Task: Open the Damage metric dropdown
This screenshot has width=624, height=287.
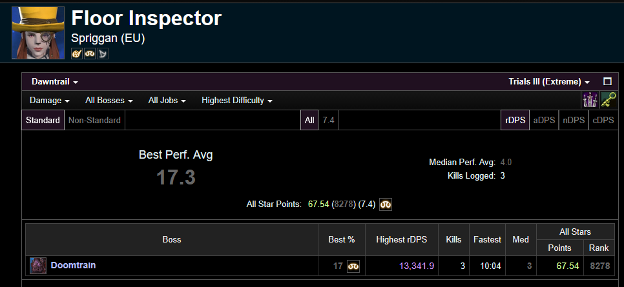Action: tap(50, 101)
